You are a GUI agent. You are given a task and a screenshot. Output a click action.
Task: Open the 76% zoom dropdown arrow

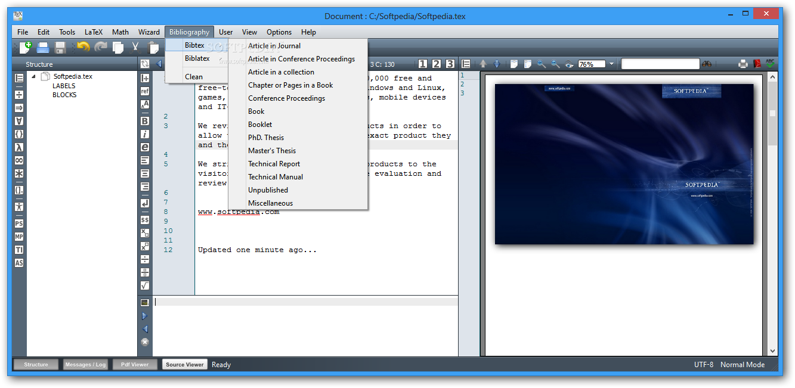click(611, 64)
